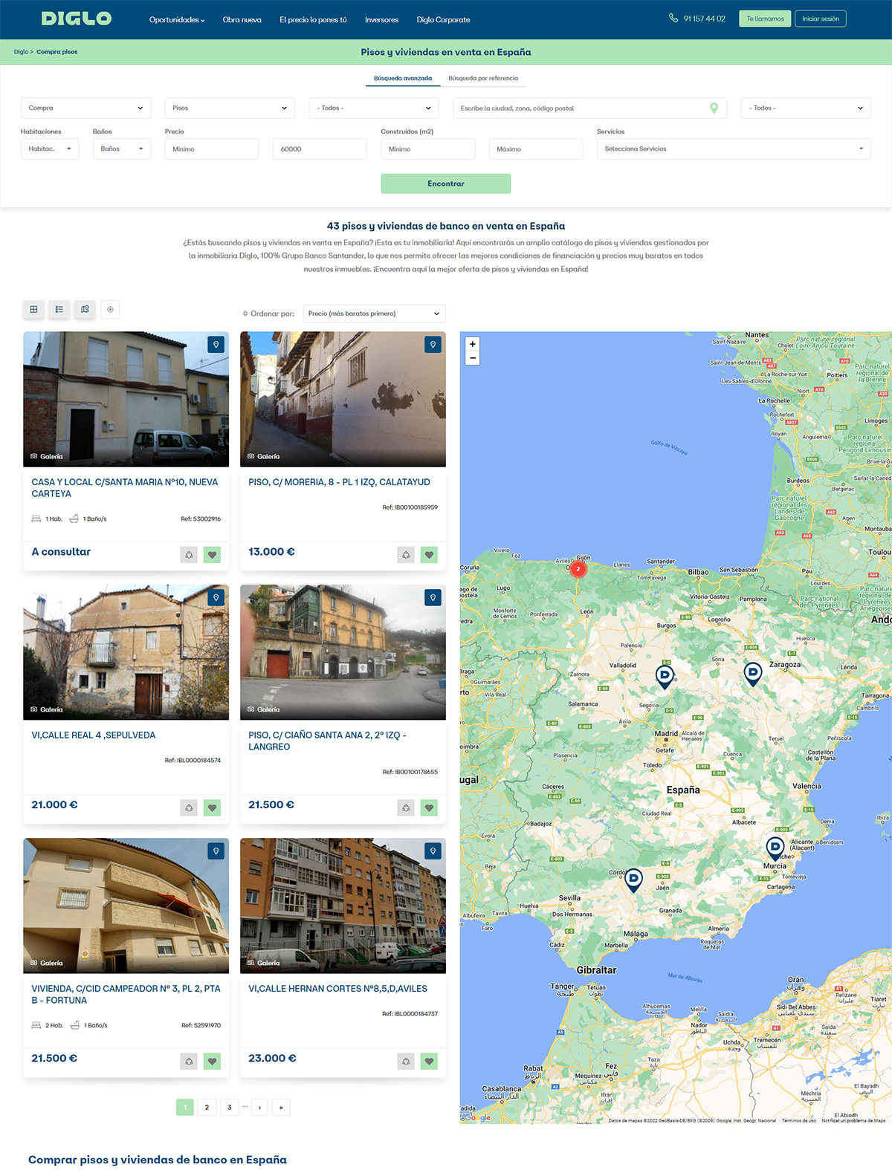Open the Oportunidades menu

click(x=176, y=20)
